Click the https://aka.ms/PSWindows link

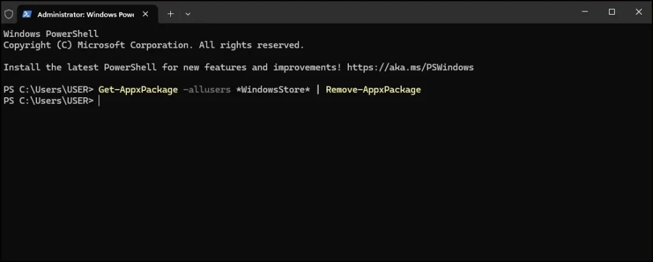tap(410, 67)
